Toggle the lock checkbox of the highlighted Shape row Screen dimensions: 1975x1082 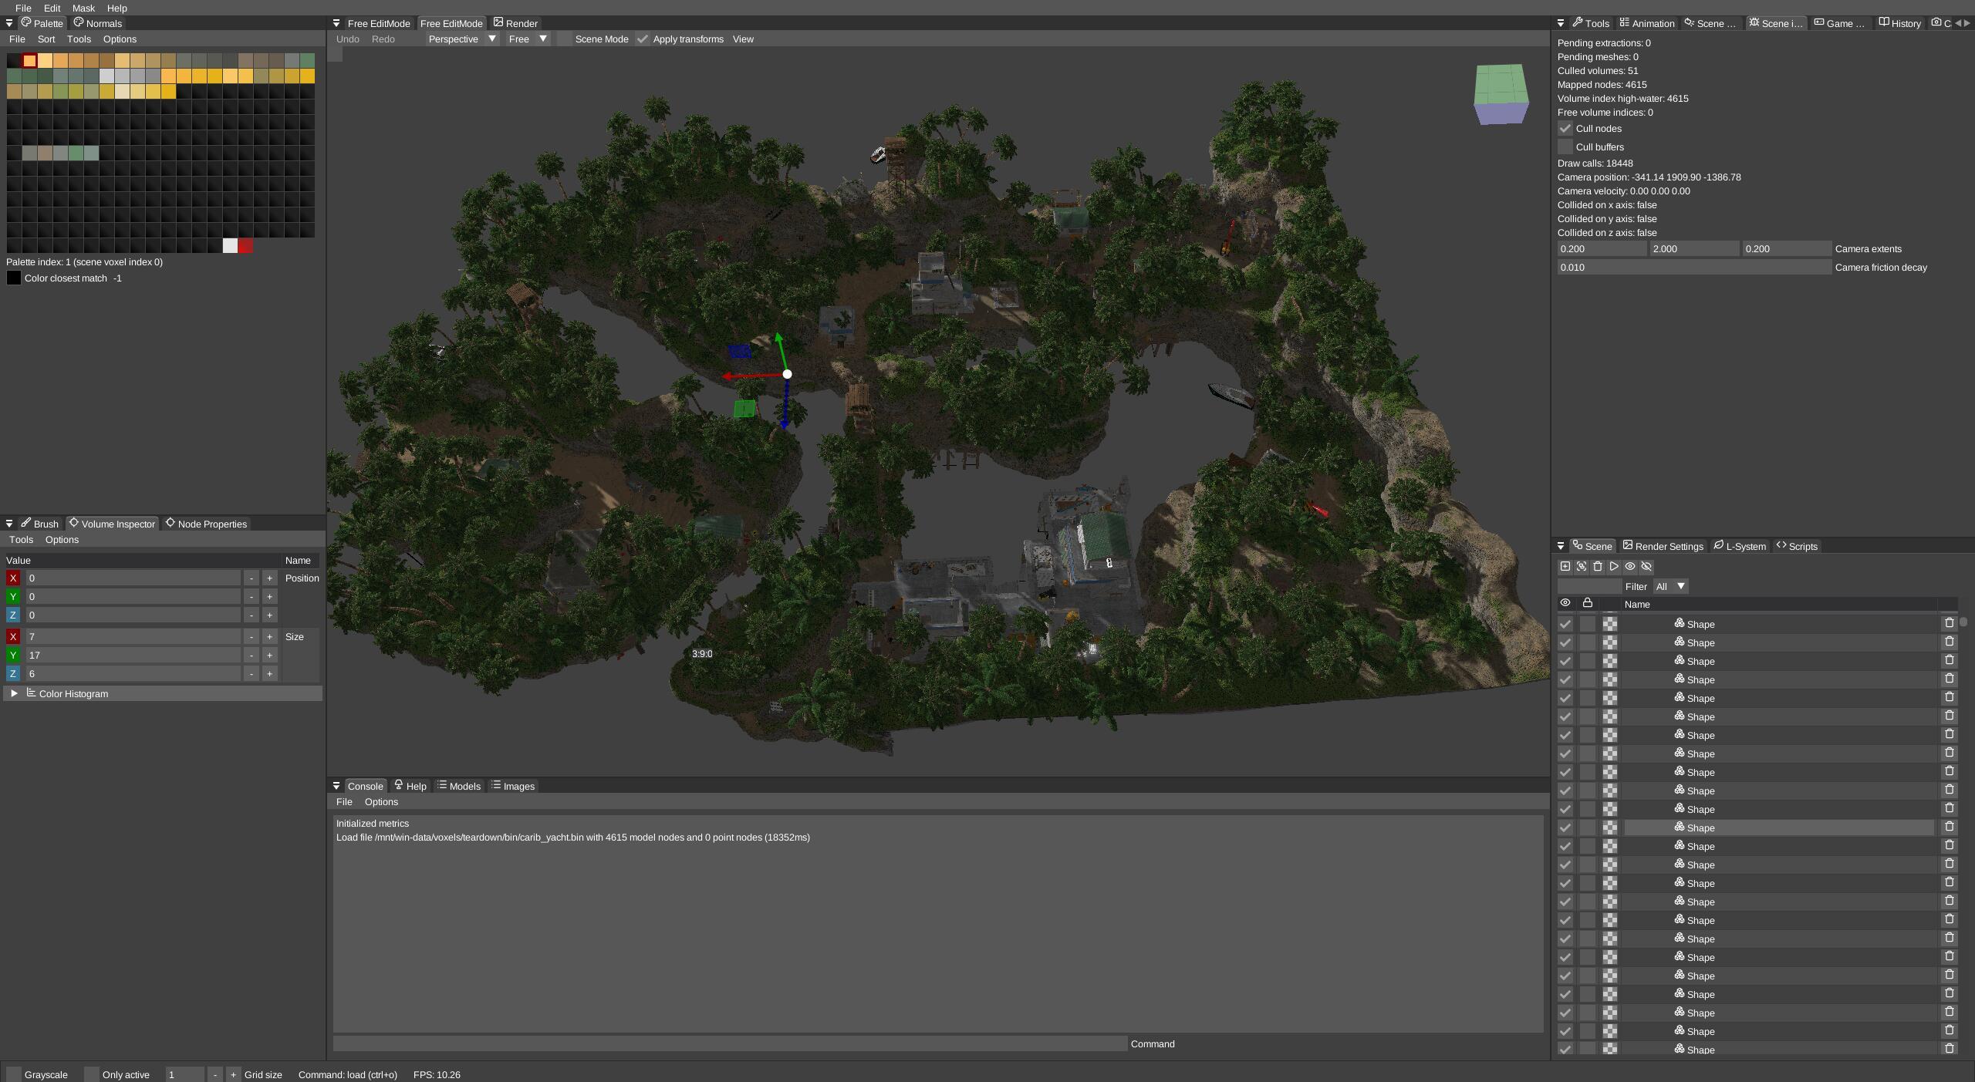tap(1587, 828)
